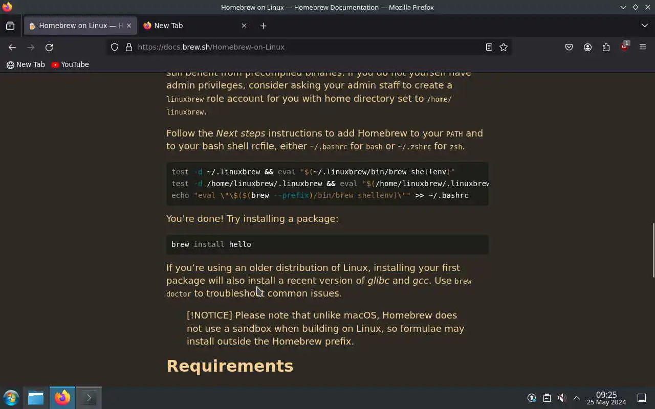This screenshot has width=655, height=409.
Task: Click the [!NOTICE] paragraph text
Action: click(325, 328)
